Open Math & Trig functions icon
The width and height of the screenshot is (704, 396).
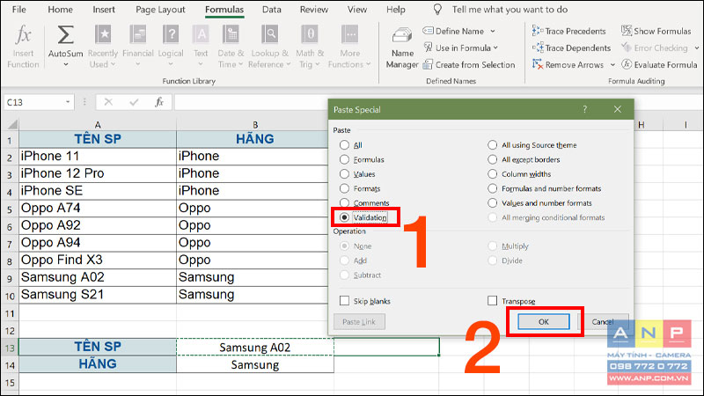(x=310, y=34)
